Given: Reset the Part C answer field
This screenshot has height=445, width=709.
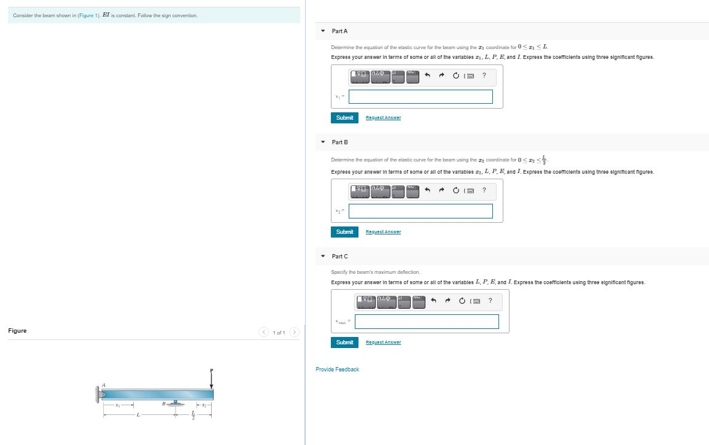Looking at the screenshot, I should click(x=462, y=301).
